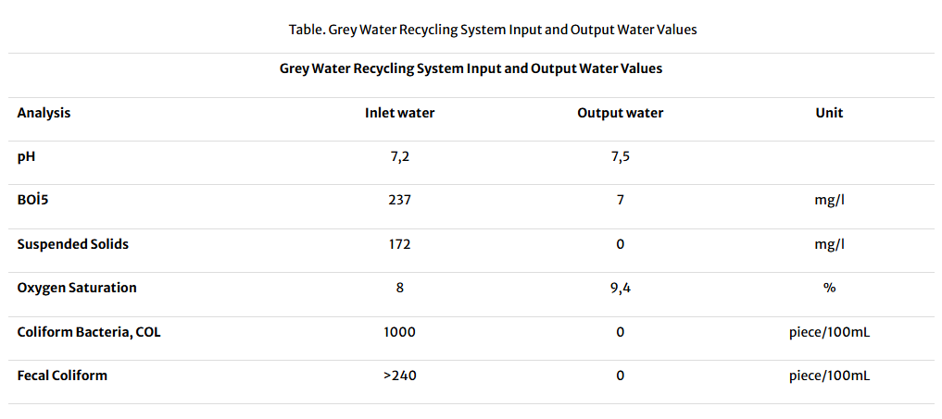The width and height of the screenshot is (942, 419).
Task: Click the table caption text above the table
Action: [492, 30]
